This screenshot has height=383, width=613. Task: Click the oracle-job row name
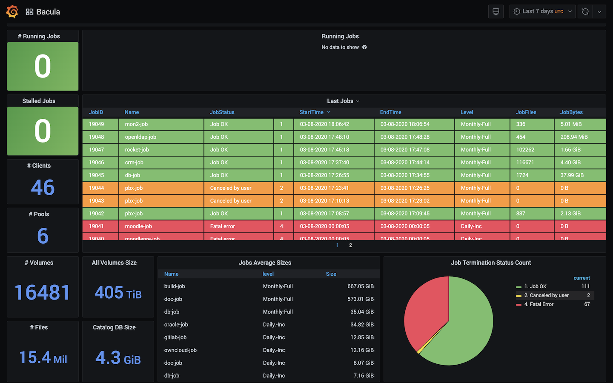176,325
